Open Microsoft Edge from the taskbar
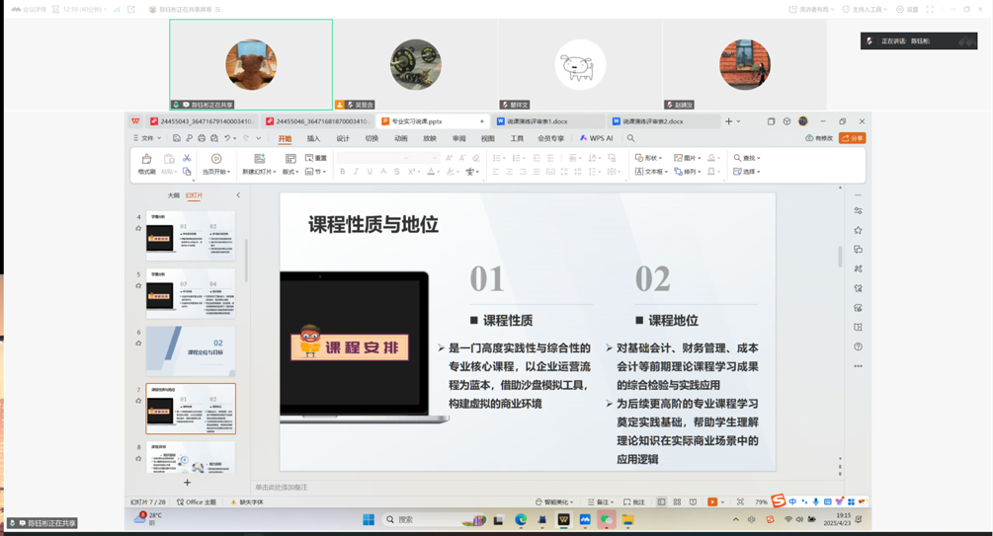This screenshot has width=993, height=536. 521,519
